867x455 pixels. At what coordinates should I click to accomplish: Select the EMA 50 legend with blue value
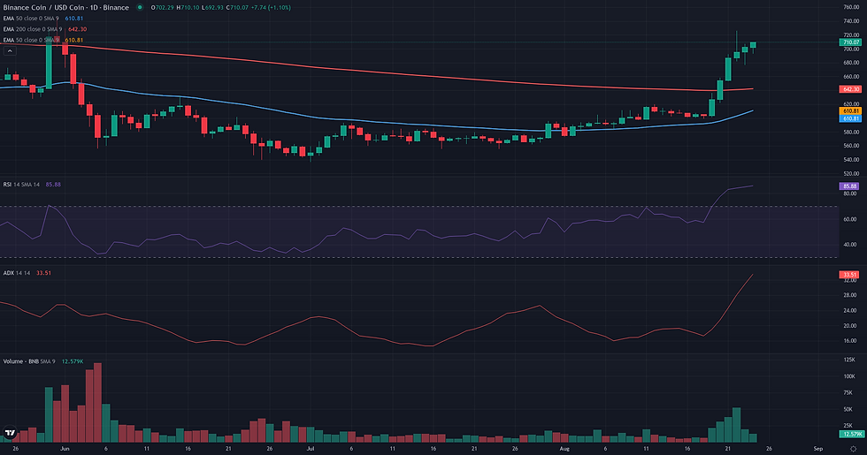click(x=43, y=19)
